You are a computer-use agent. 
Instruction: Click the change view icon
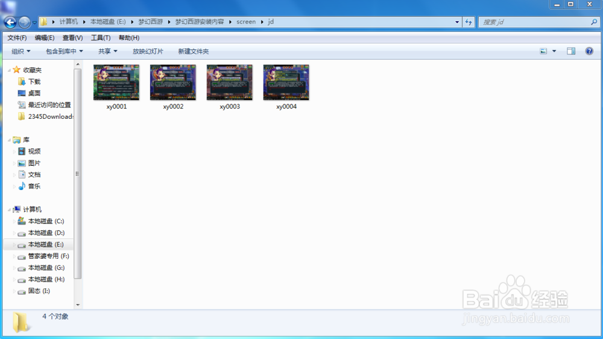coord(543,51)
